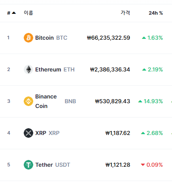
Task: Click the green up arrow beside 1.63%
Action: coord(144,38)
